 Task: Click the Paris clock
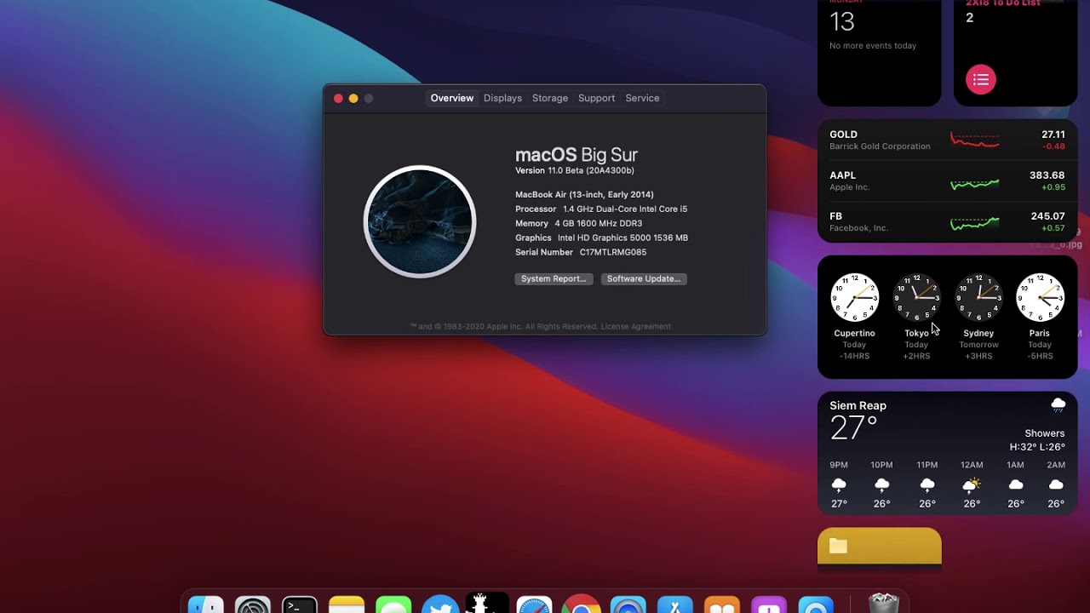click(1040, 297)
